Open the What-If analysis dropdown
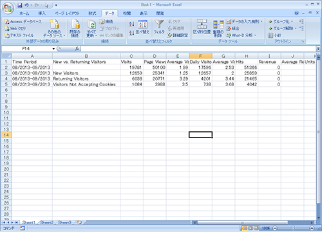This screenshot has height=232, width=322. 241,35
